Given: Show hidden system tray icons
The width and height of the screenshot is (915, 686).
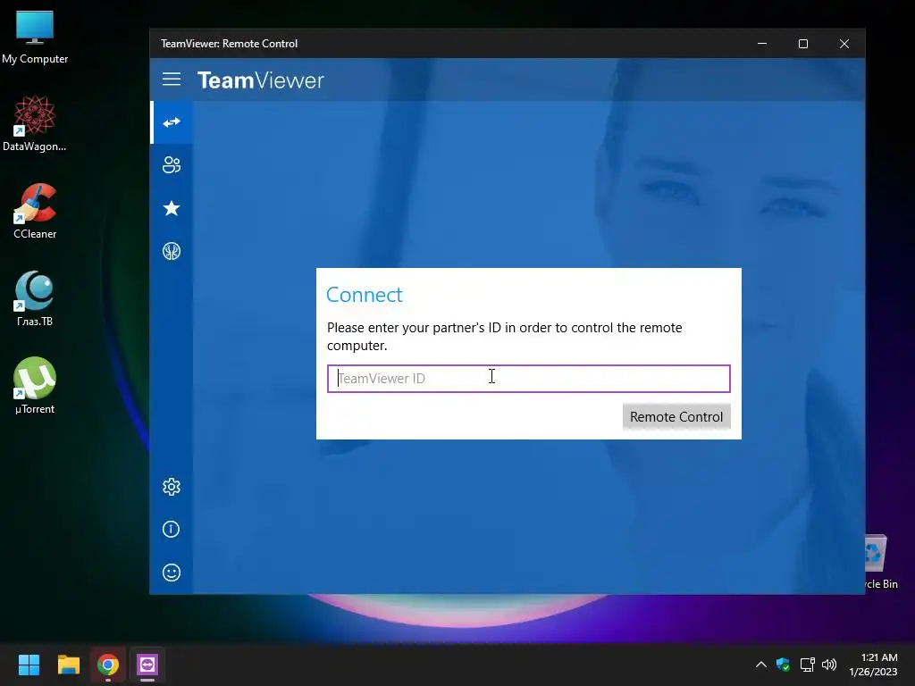Looking at the screenshot, I should pos(761,665).
